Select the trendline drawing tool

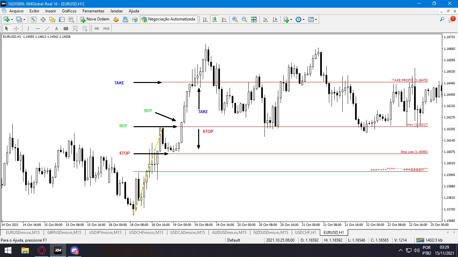tap(47, 28)
